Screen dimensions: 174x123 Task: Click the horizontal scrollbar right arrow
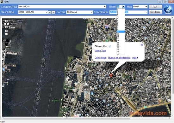point(169,118)
